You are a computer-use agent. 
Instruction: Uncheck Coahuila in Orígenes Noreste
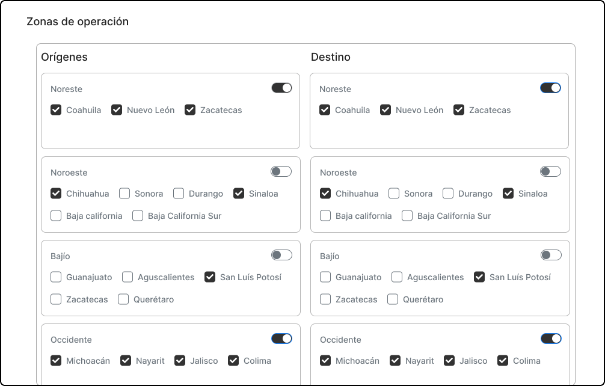tap(56, 110)
